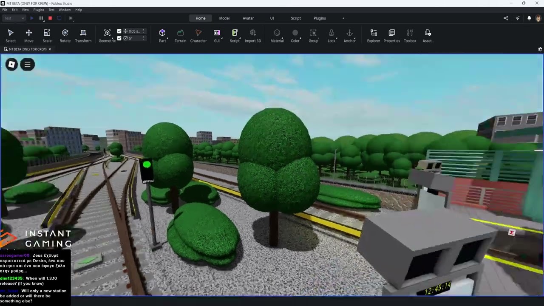The width and height of the screenshot is (544, 306).
Task: Open the Explorer panel
Action: [x=374, y=36]
